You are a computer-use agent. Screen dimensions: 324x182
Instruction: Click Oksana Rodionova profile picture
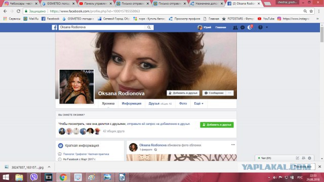[76, 86]
